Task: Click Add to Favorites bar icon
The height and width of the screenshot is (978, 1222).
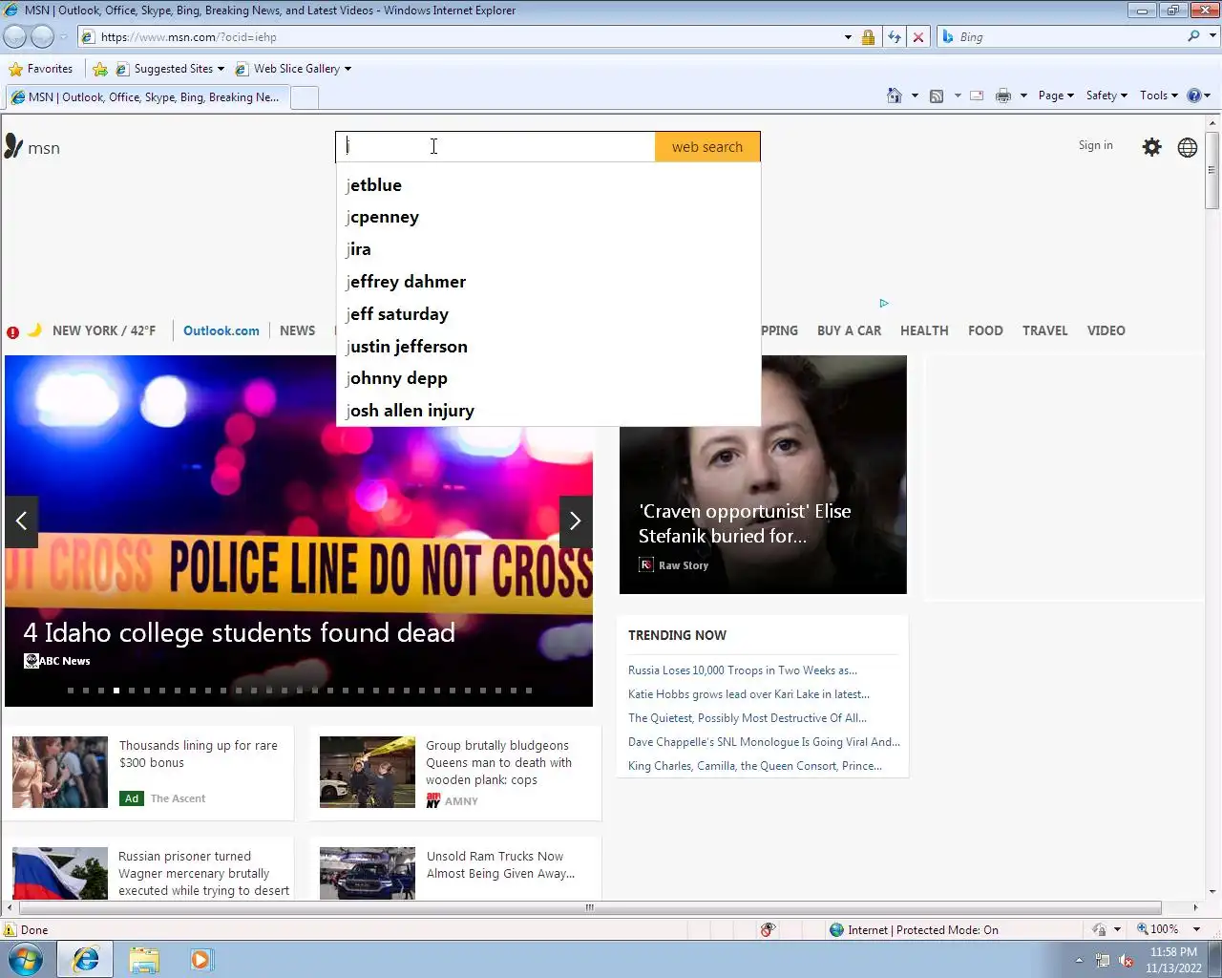Action: pyautogui.click(x=100, y=69)
